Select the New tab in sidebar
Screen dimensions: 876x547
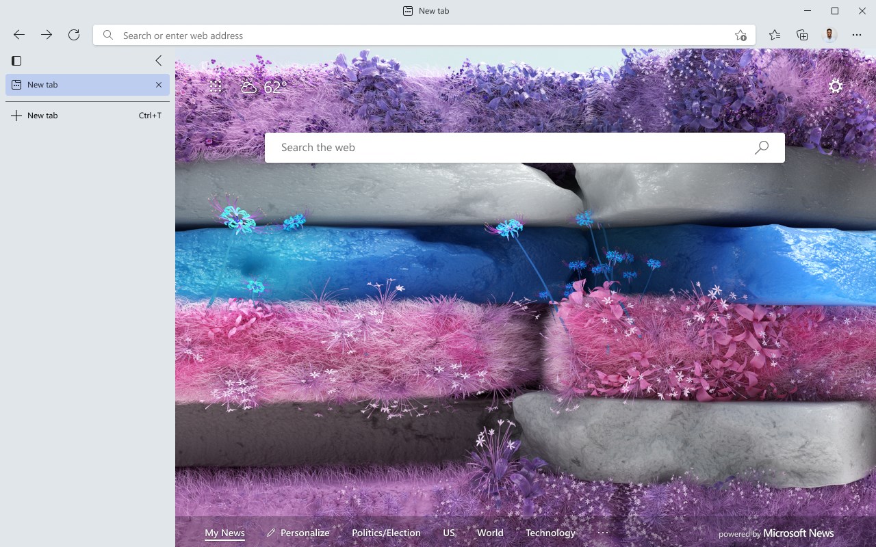pos(88,85)
